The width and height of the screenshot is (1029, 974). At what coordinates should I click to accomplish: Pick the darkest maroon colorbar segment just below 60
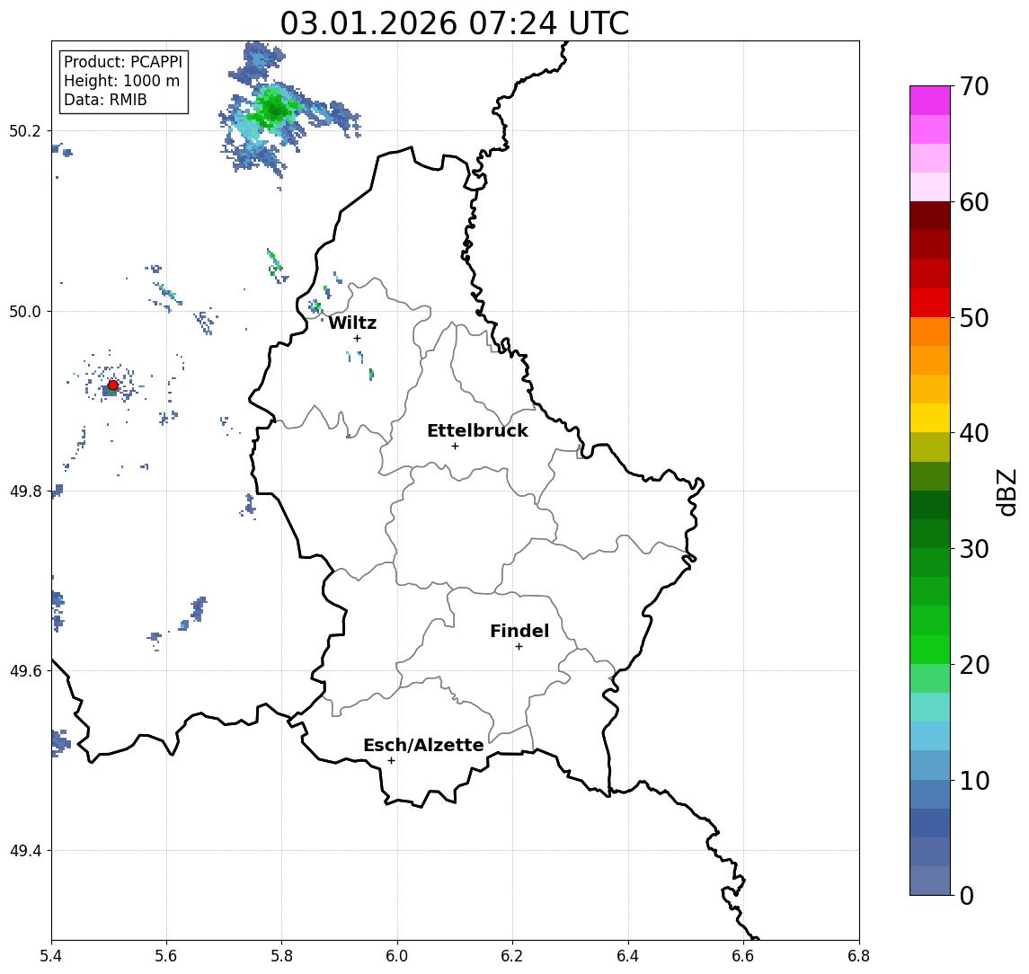930,216
